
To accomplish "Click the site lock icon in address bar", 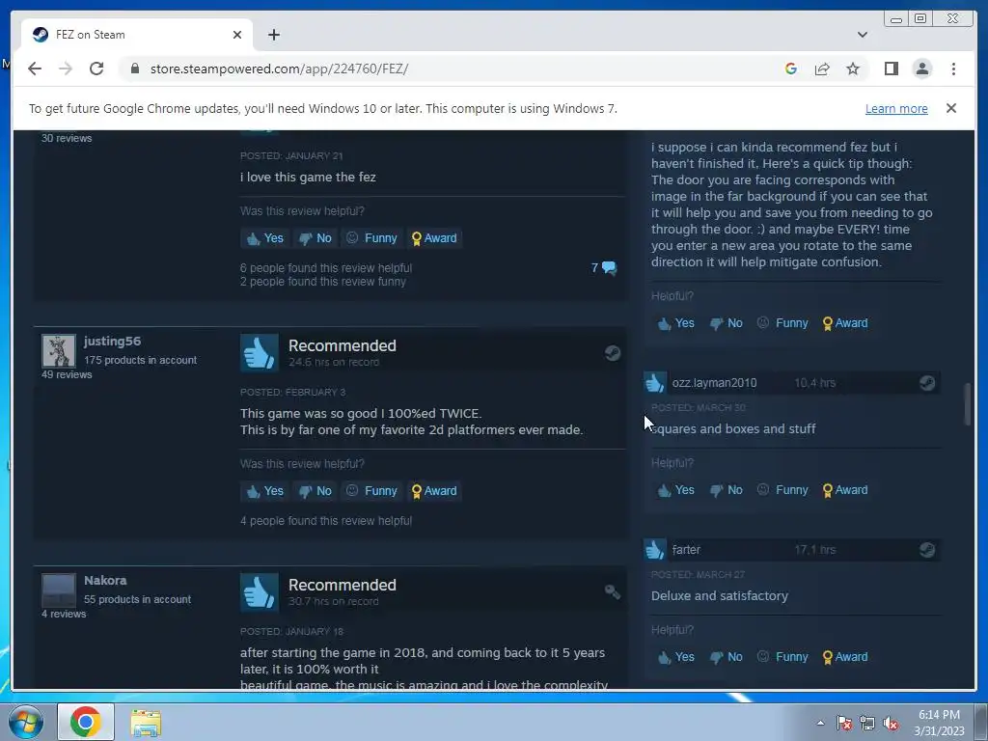I will pyautogui.click(x=135, y=69).
